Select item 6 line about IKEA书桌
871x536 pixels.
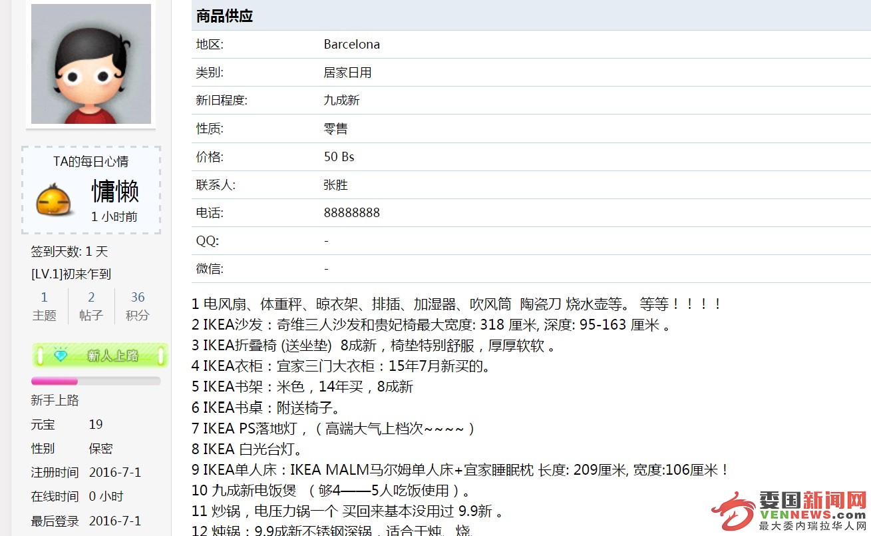point(267,407)
